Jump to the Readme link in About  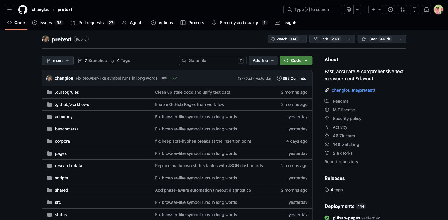[341, 101]
